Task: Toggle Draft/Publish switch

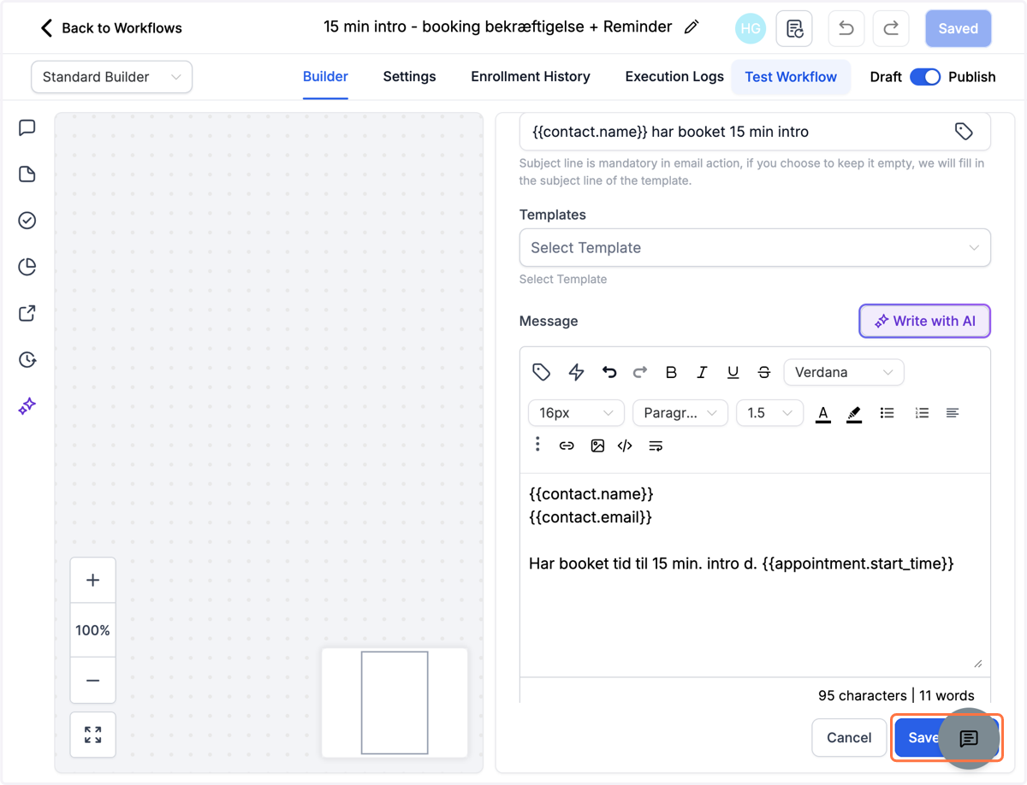Action: coord(925,77)
